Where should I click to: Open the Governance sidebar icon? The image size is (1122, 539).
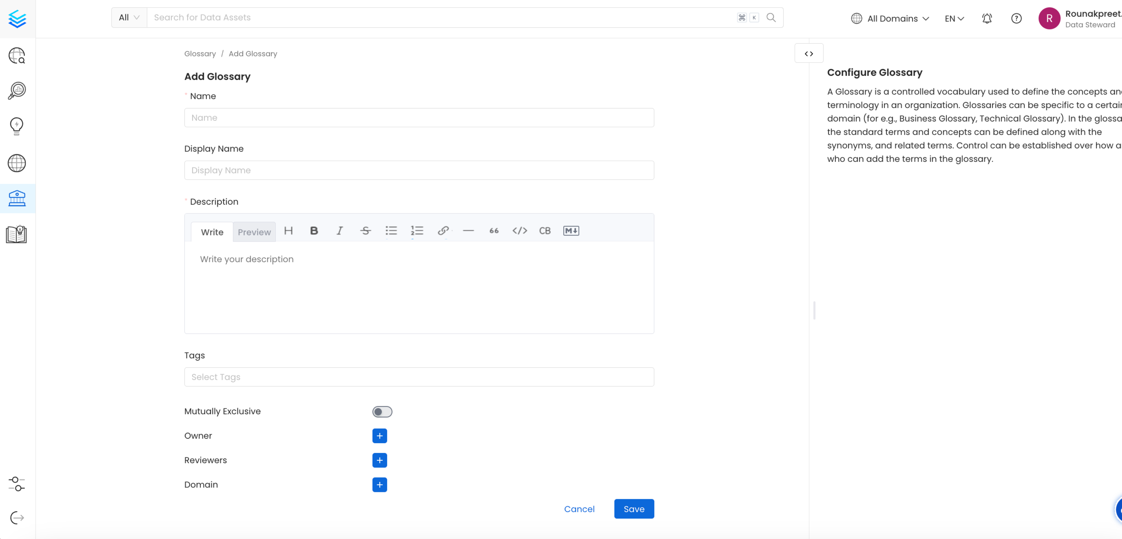17,199
